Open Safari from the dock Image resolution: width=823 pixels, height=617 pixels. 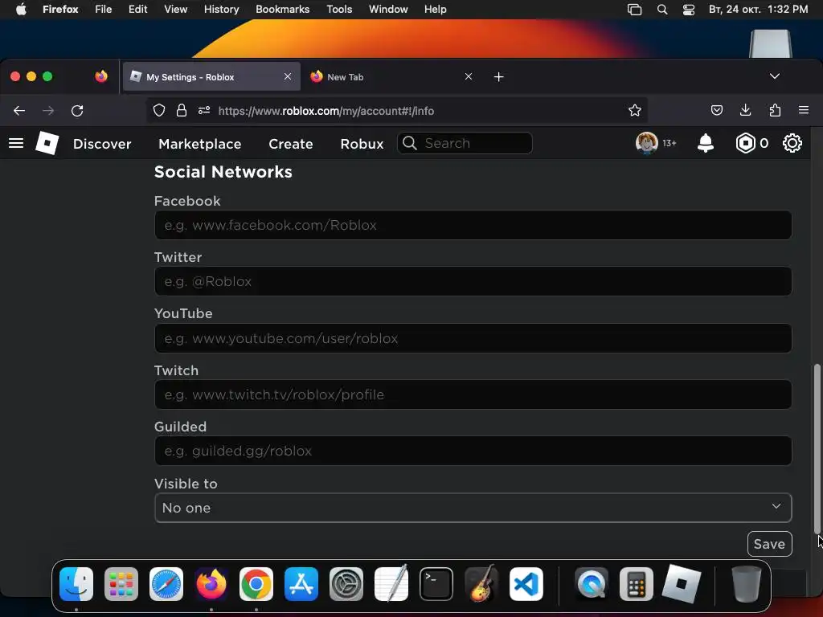[166, 584]
